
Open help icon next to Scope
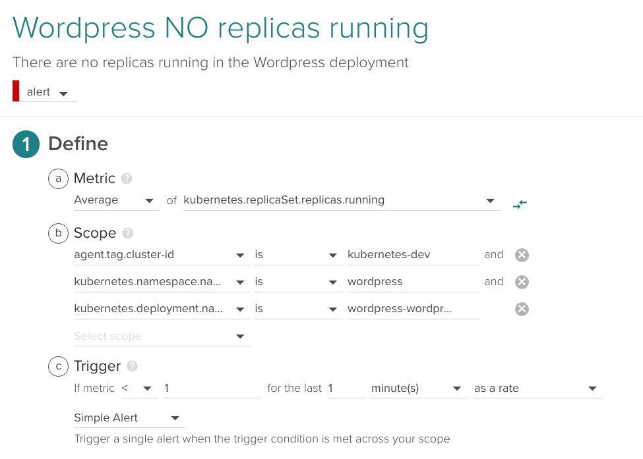coord(128,233)
